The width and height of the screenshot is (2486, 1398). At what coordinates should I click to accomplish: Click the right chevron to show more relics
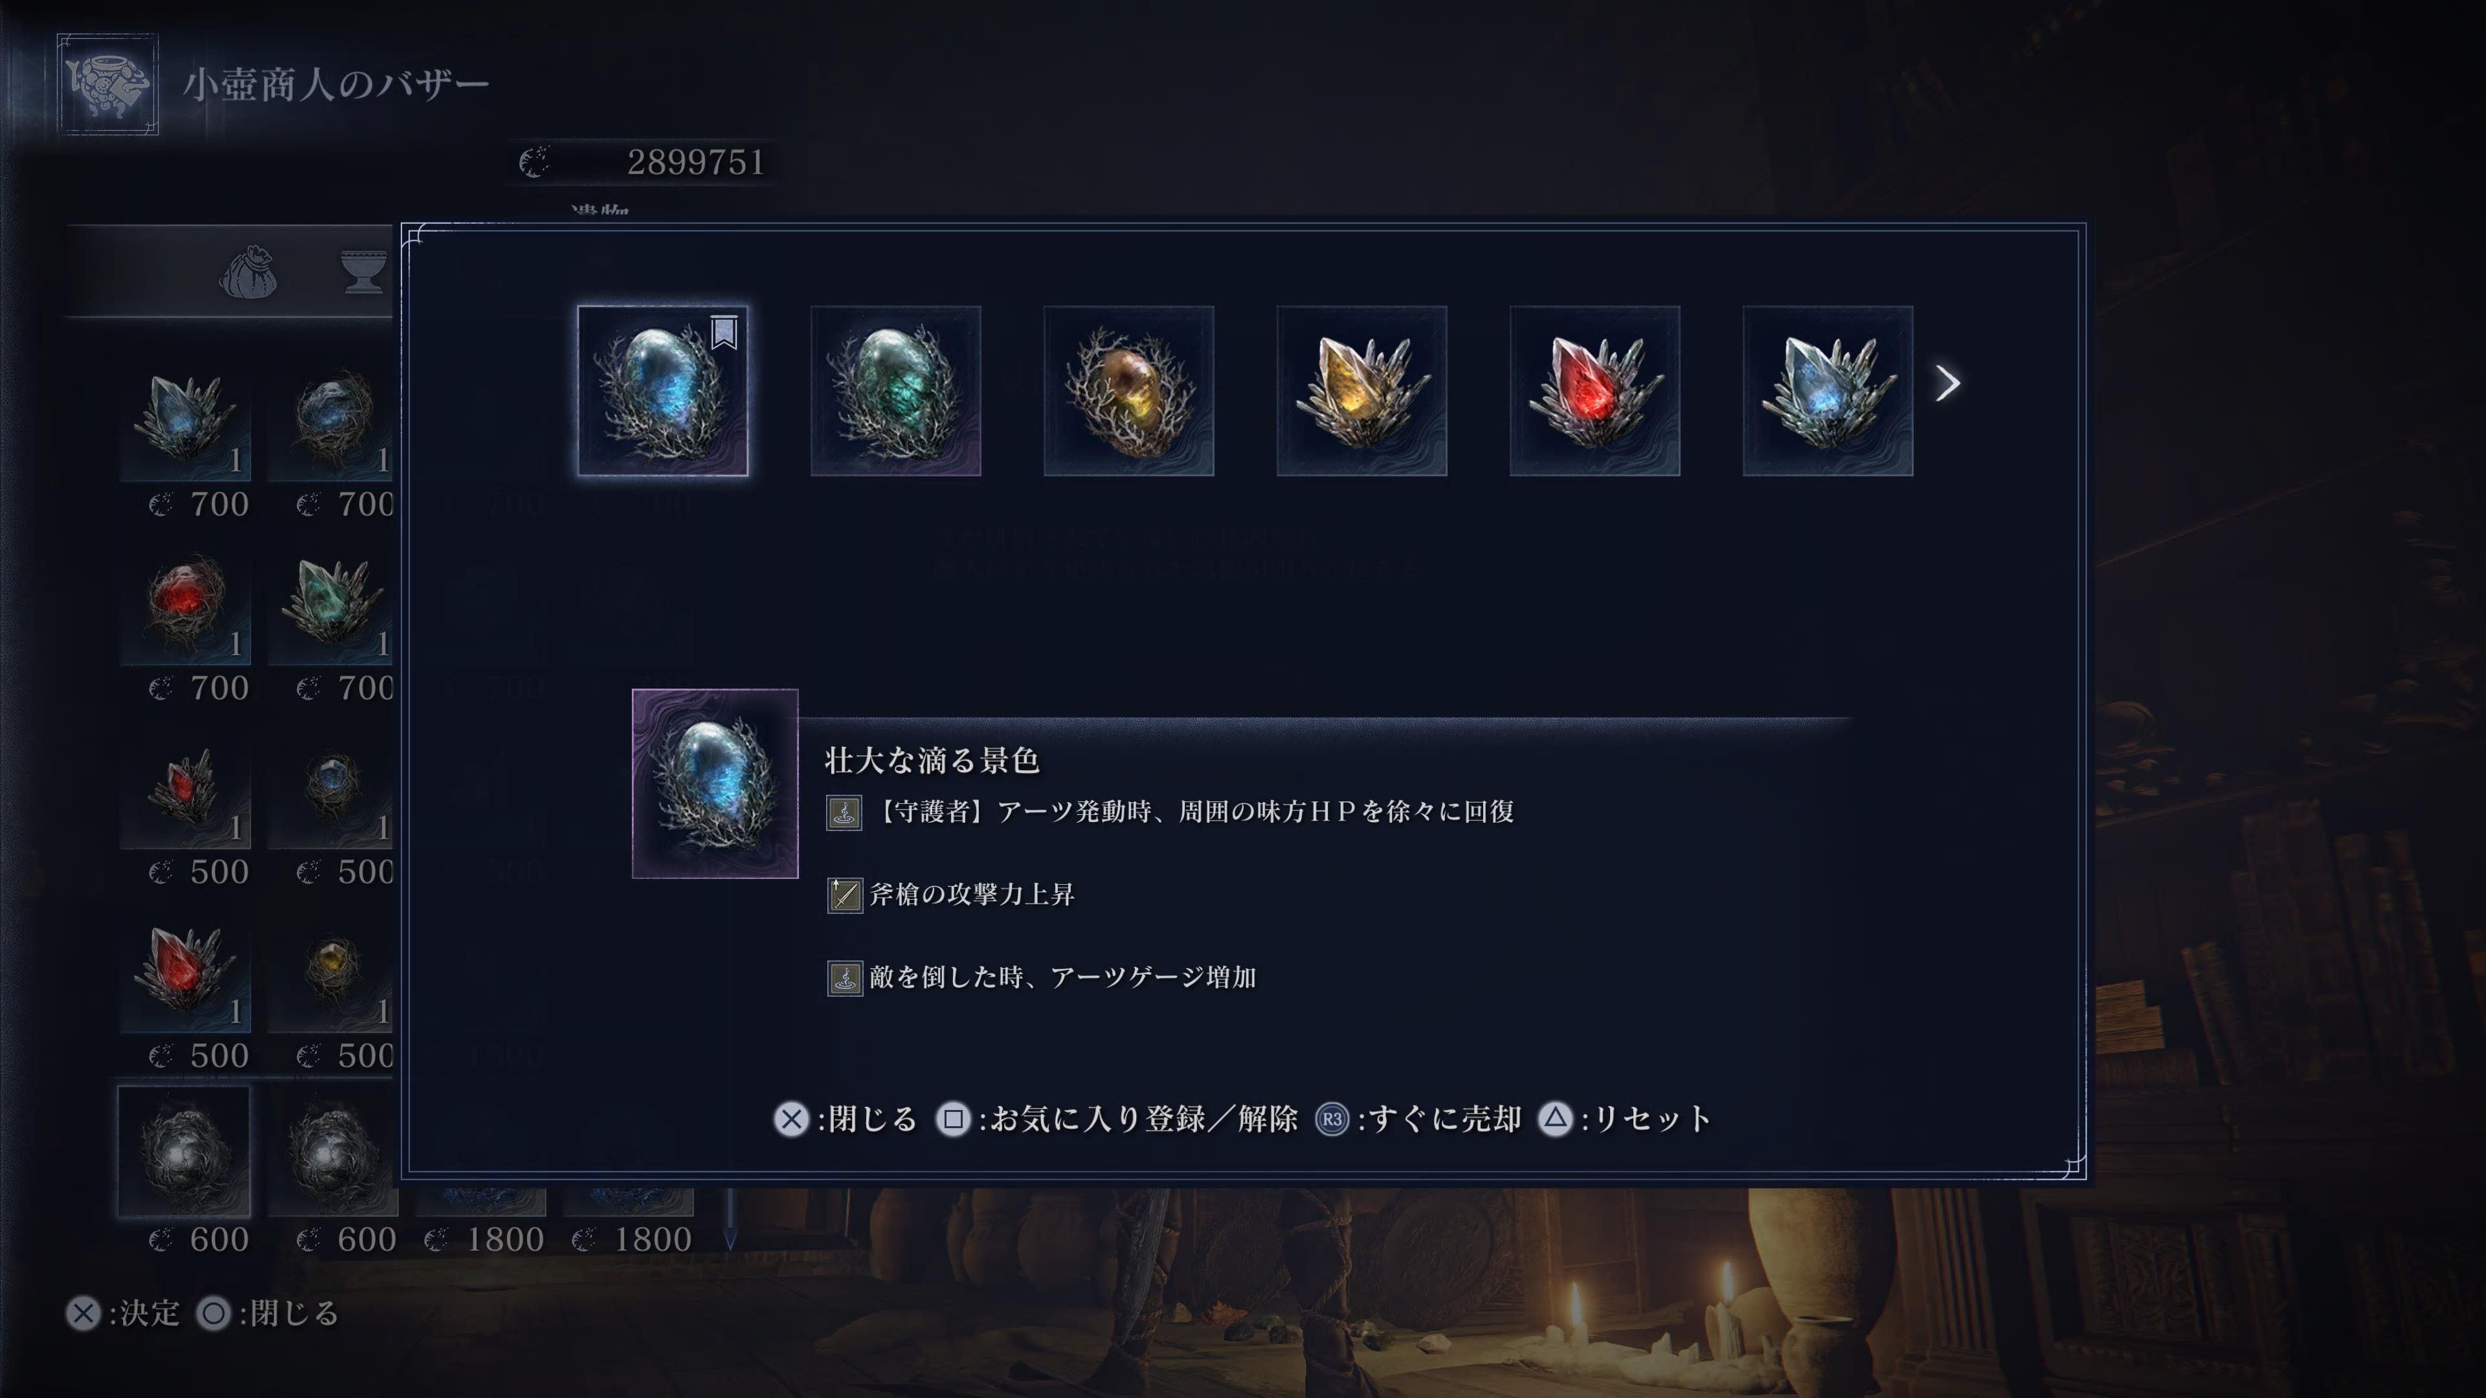click(x=1947, y=384)
